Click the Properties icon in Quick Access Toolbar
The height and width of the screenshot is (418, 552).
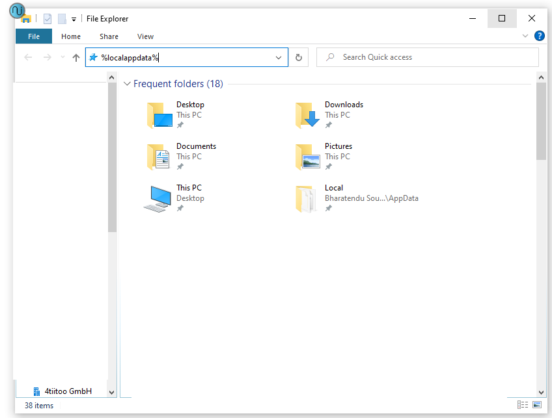(48, 19)
